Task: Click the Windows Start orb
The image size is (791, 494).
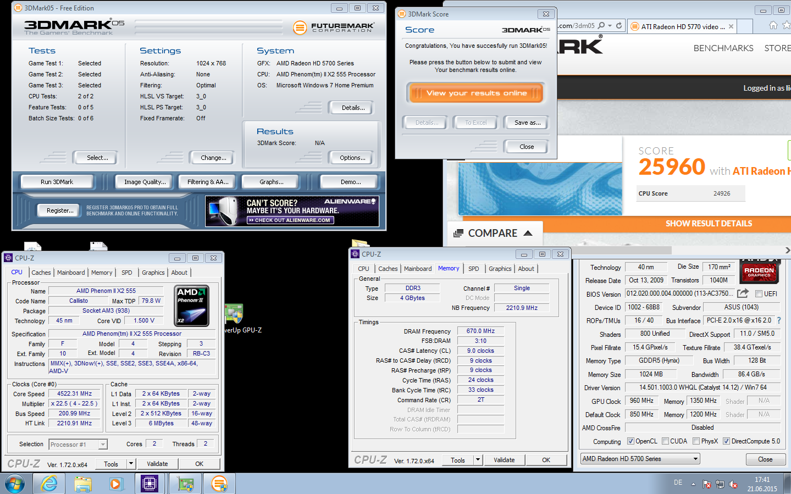Action: click(15, 484)
